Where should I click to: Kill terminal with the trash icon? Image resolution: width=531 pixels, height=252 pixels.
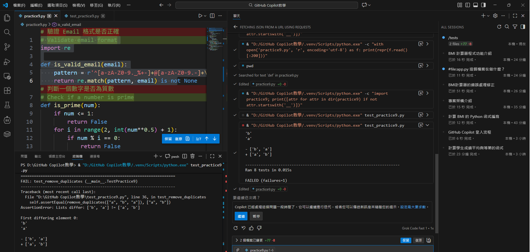click(x=193, y=156)
